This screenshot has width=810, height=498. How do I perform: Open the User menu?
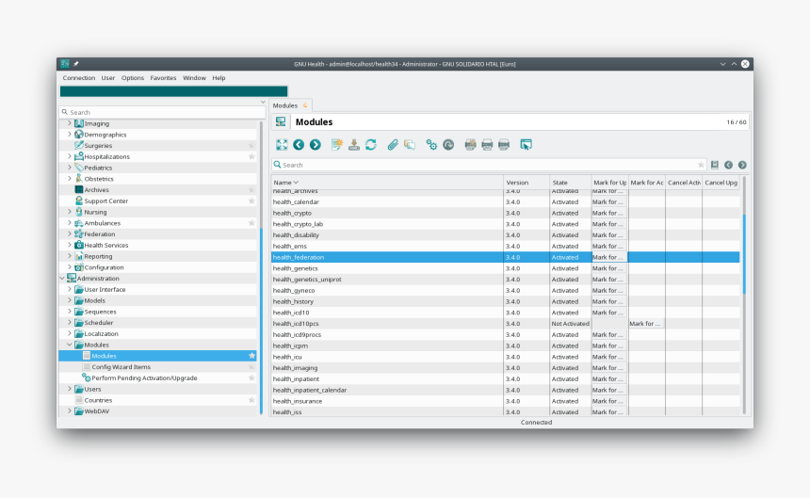pos(108,78)
